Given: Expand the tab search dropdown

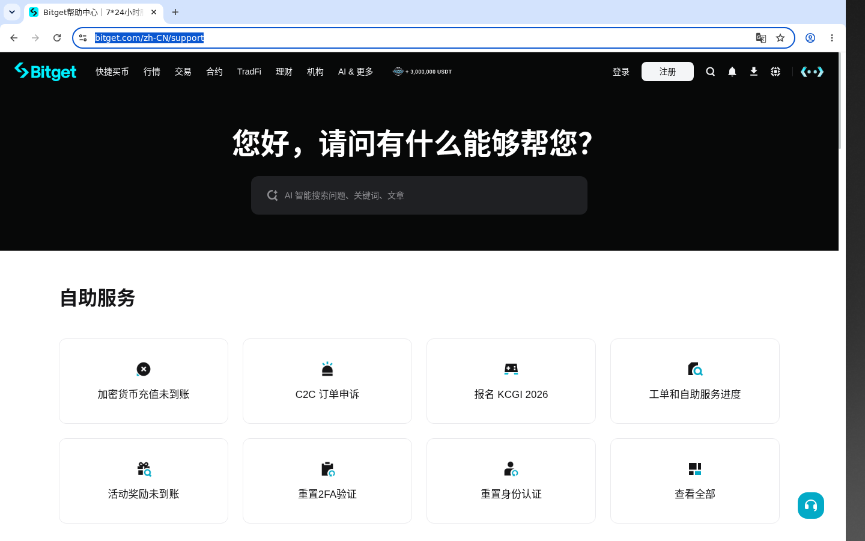Looking at the screenshot, I should [x=12, y=12].
